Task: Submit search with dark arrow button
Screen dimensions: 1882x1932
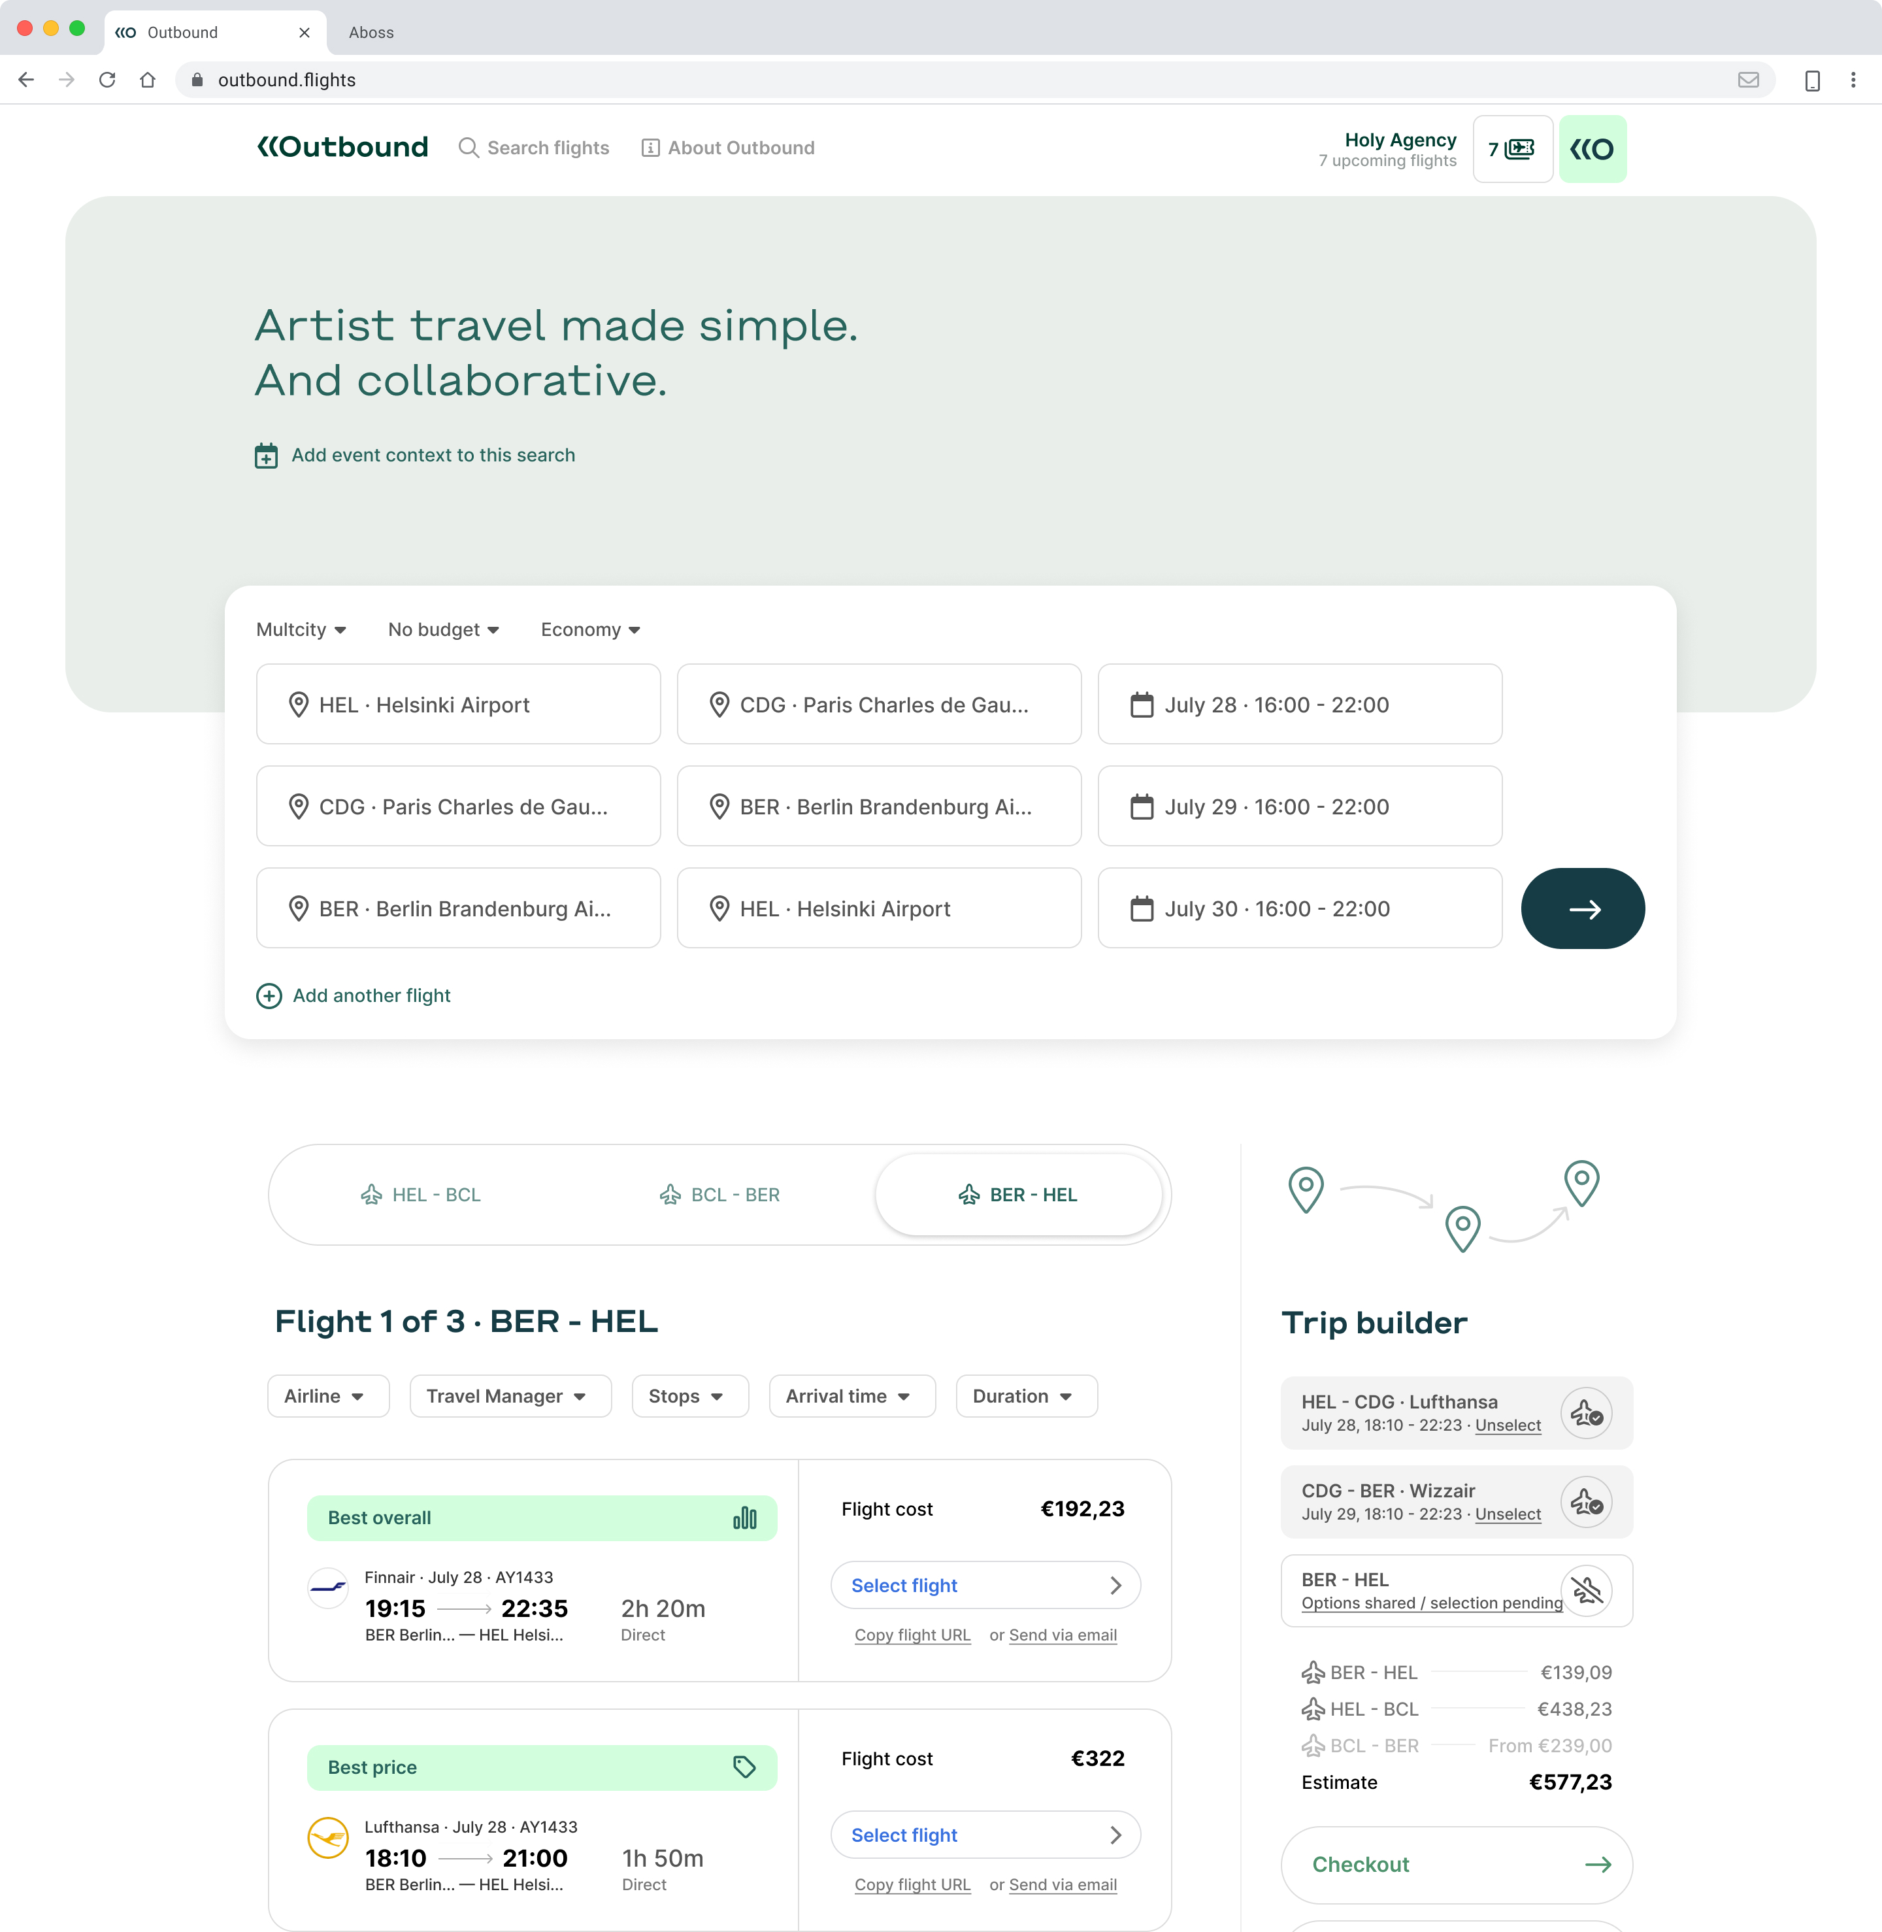Action: [x=1583, y=908]
